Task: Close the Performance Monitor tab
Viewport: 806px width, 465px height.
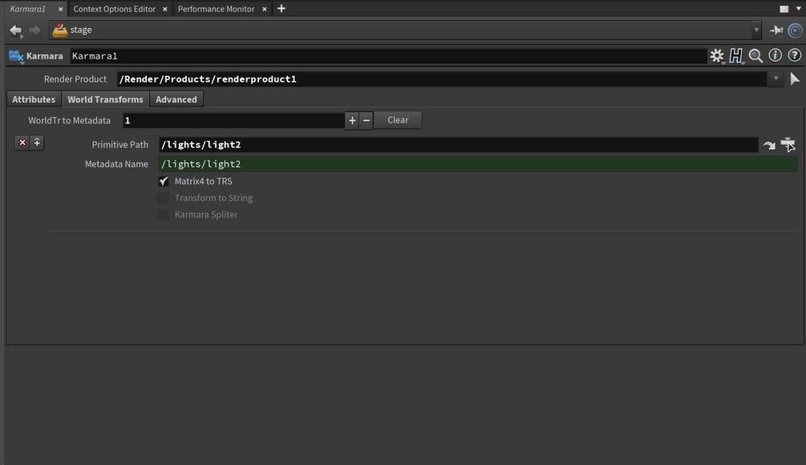Action: coord(264,10)
